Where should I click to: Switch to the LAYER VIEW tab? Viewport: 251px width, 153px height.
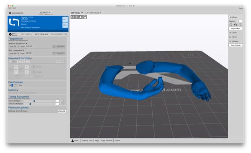pyautogui.click(x=92, y=13)
